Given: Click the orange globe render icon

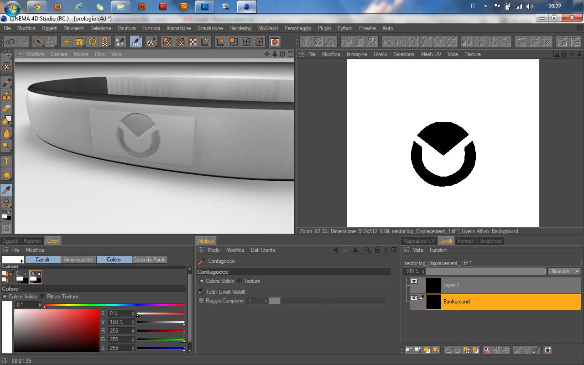Looking at the screenshot, I should [x=275, y=42].
